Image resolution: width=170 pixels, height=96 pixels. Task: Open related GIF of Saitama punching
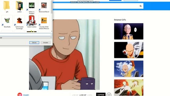click(x=129, y=50)
